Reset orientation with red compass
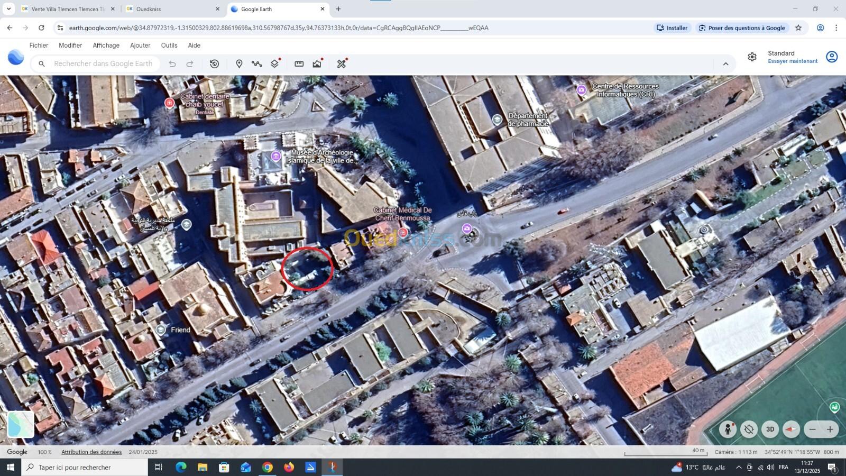This screenshot has height=476, width=846. pos(791,429)
